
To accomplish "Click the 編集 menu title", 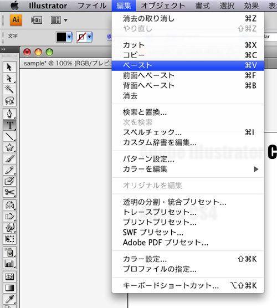I will [124, 6].
